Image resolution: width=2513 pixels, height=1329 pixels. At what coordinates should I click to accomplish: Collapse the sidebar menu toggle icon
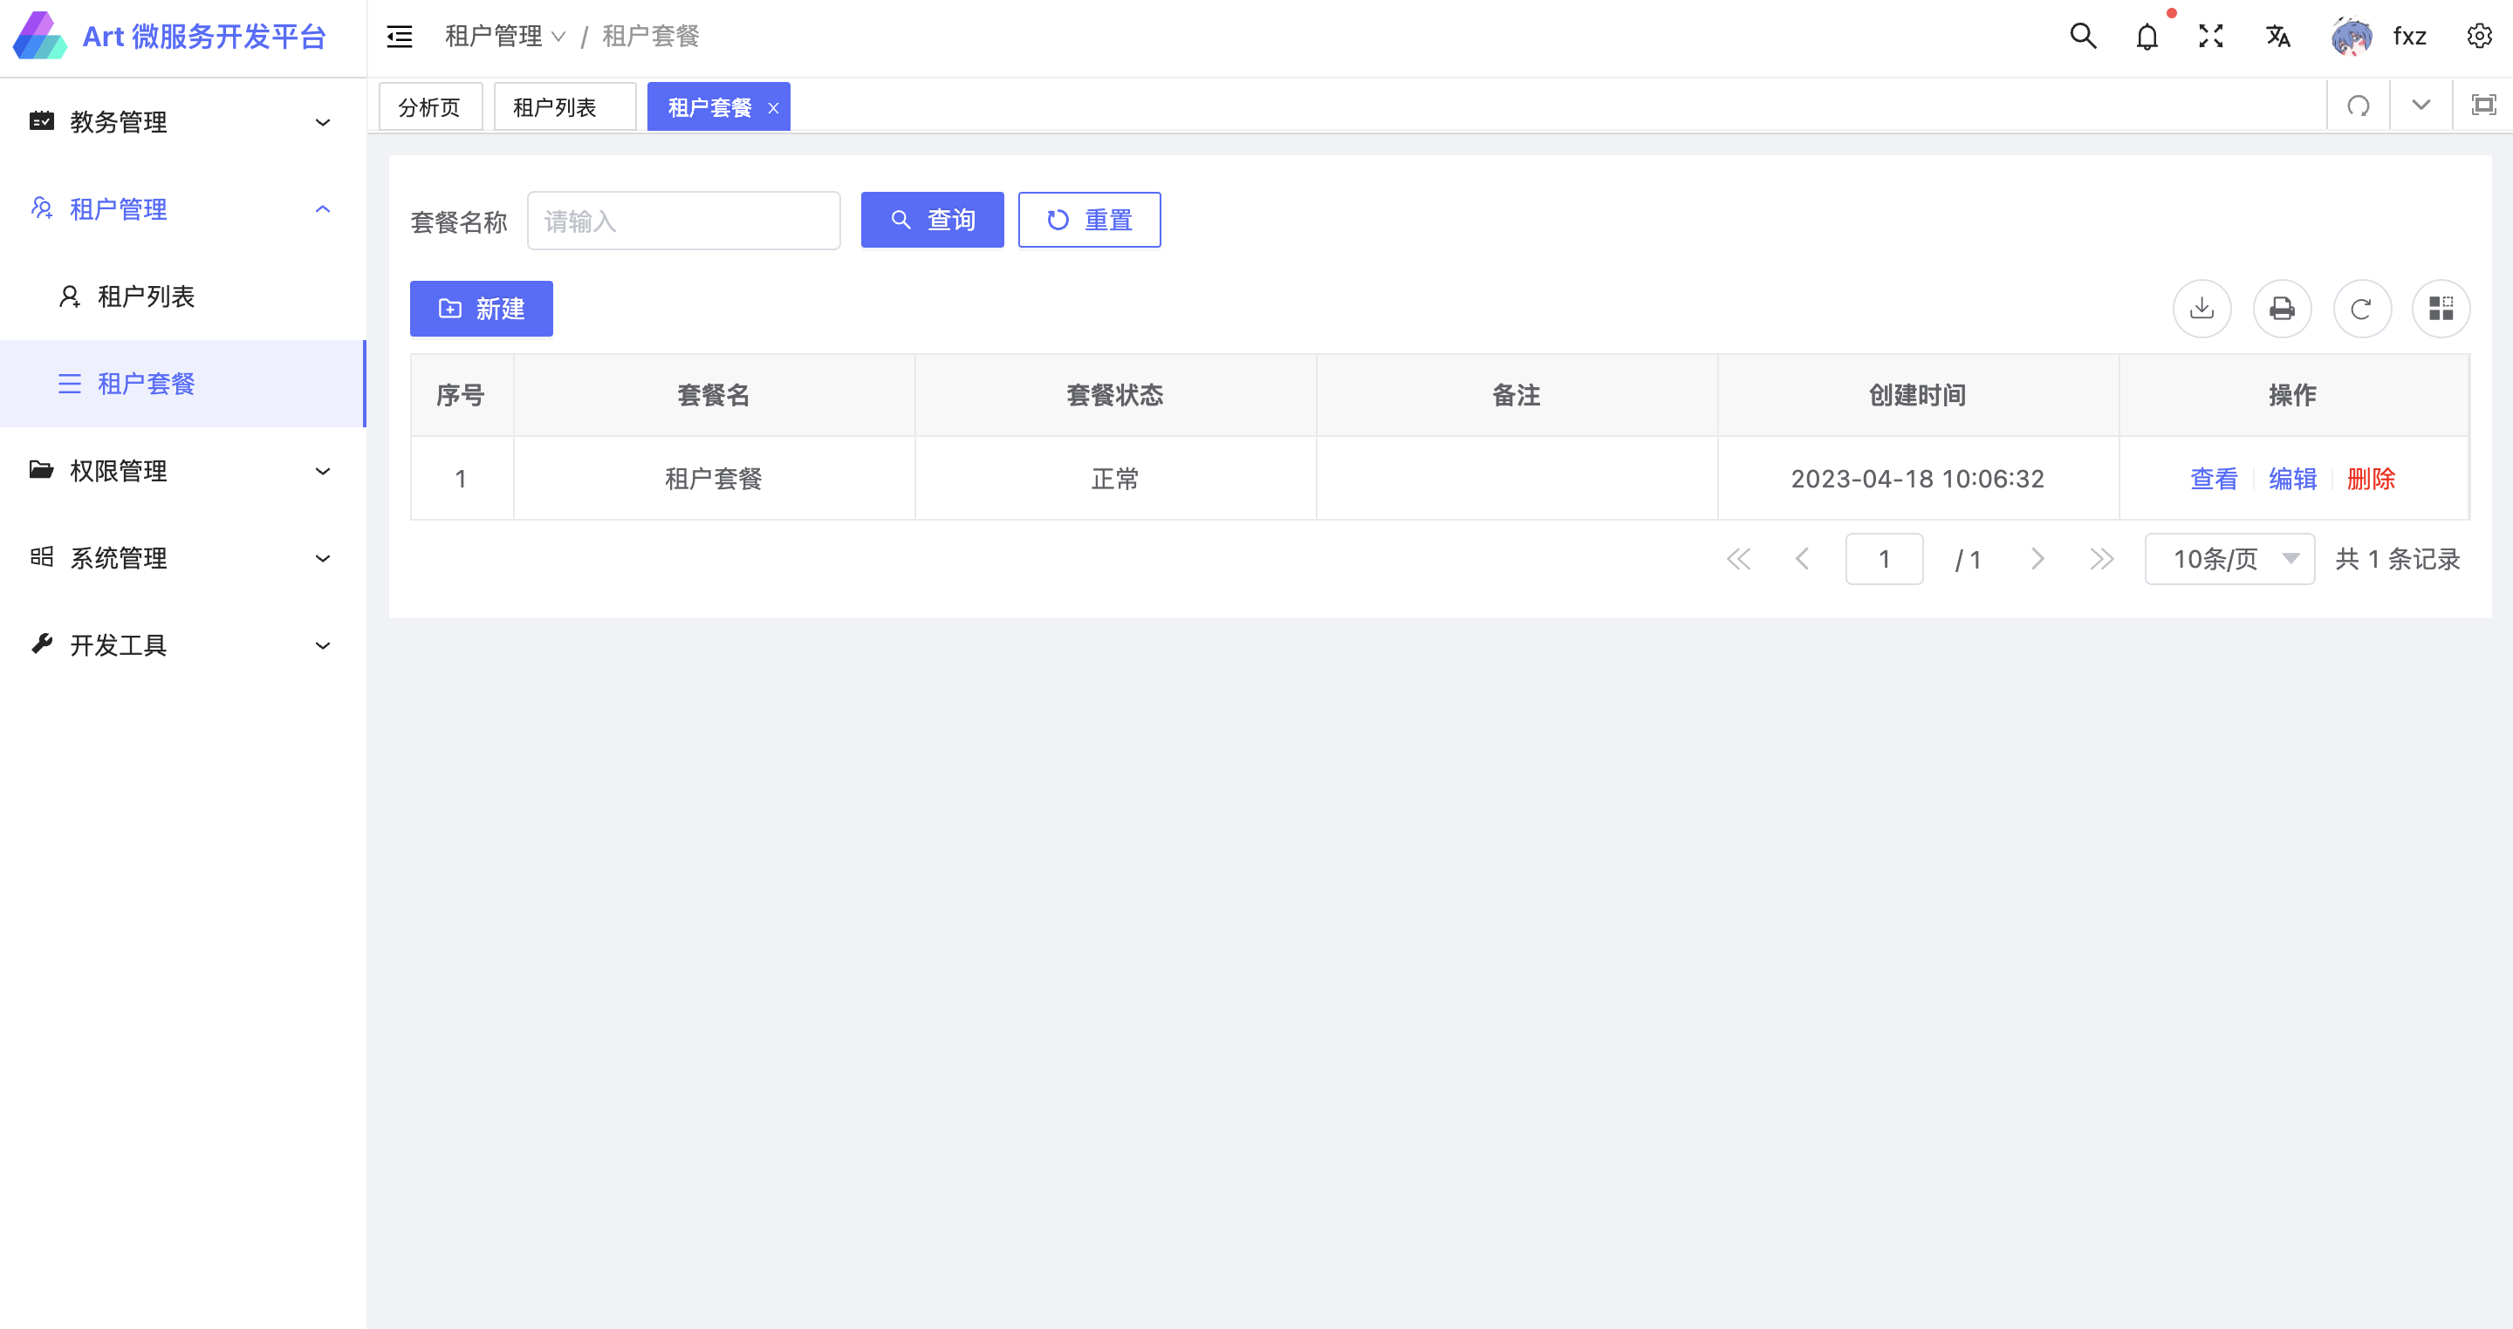click(x=400, y=37)
